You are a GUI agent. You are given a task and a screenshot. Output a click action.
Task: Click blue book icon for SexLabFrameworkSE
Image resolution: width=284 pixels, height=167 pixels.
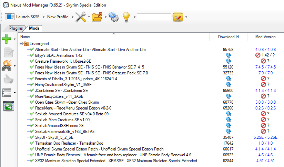(x=229, y=131)
